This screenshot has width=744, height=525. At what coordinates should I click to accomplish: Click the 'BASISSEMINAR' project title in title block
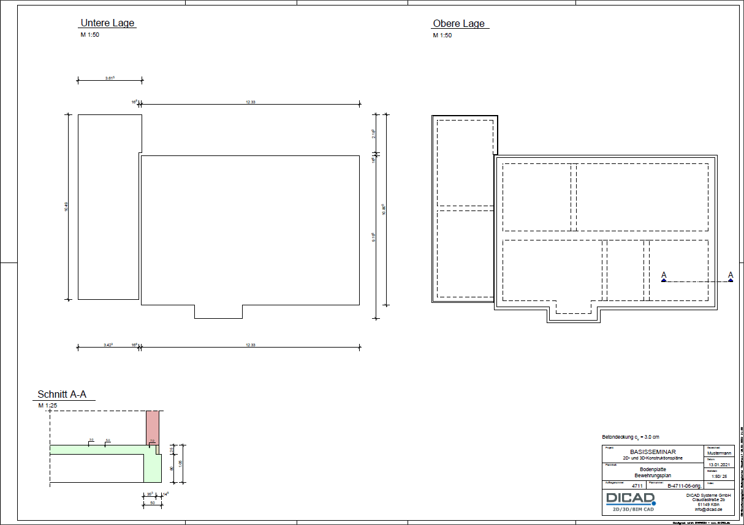pyautogui.click(x=653, y=452)
